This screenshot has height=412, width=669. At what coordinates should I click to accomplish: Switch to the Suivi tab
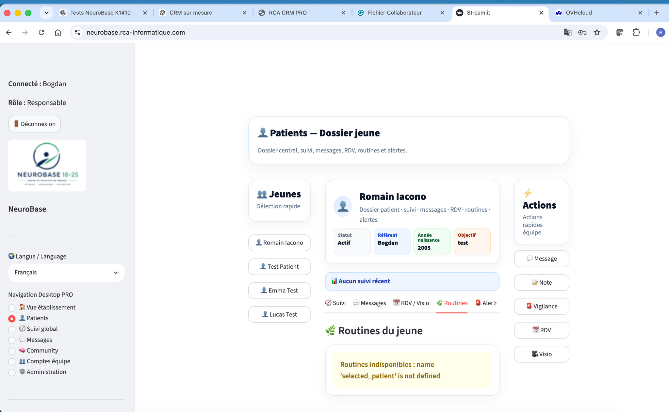coord(335,303)
